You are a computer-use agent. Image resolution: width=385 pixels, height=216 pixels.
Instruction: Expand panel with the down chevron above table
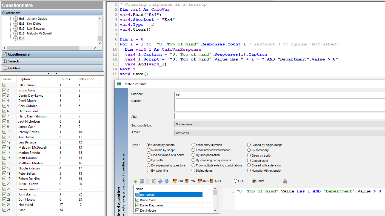[x=56, y=74]
